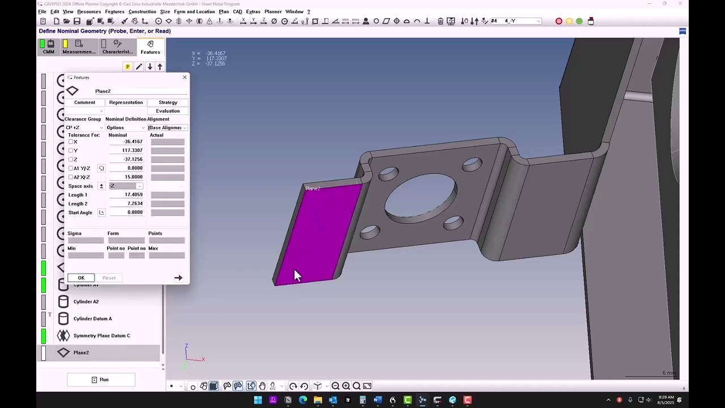
Task: Click the Windows Start button
Action: click(258, 400)
